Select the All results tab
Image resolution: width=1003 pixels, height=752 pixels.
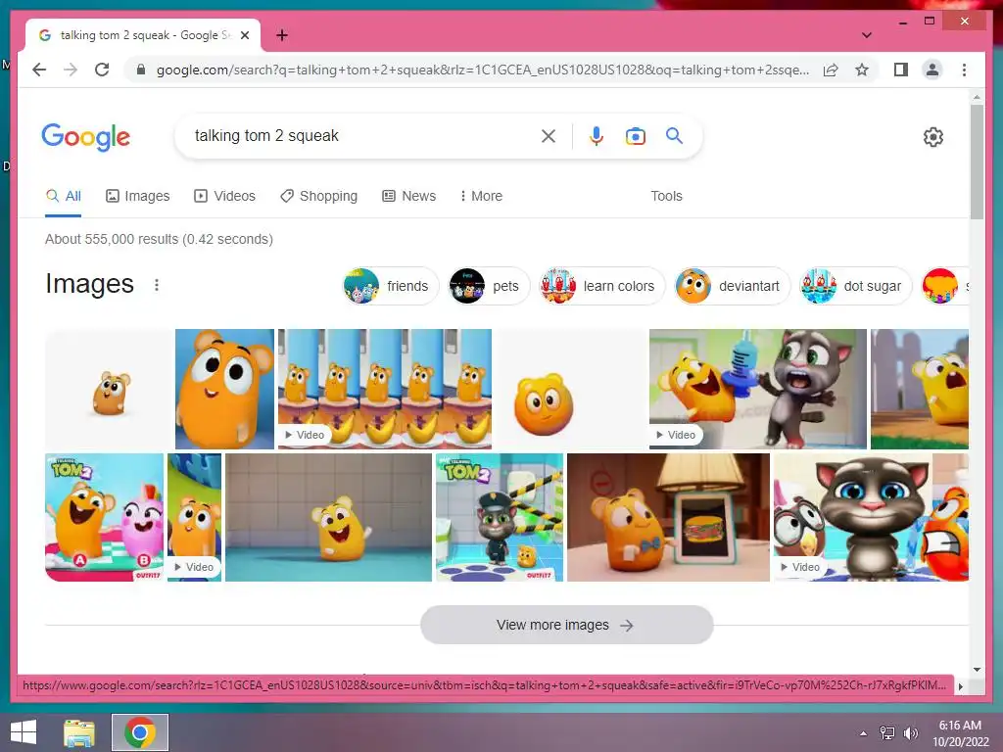63,196
